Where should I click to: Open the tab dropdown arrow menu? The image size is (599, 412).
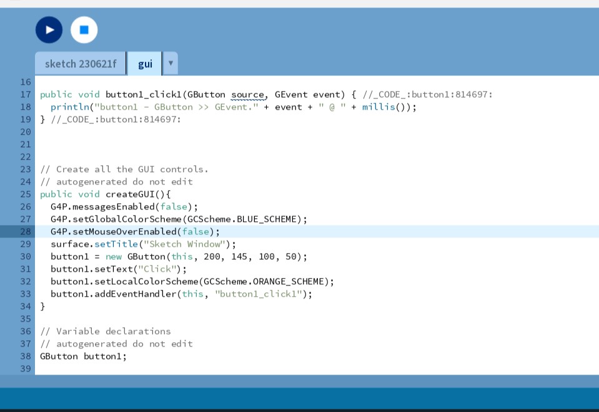tap(171, 64)
